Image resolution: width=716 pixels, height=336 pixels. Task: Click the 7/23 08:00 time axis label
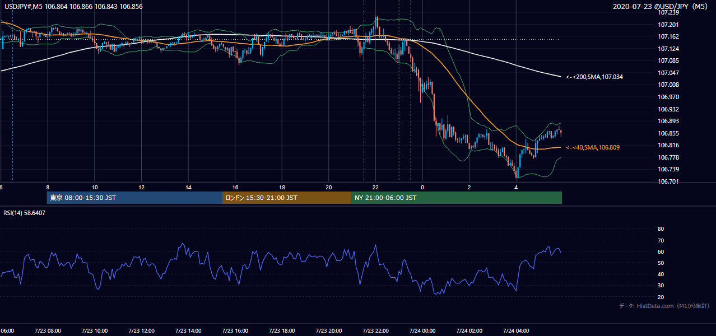[48, 331]
